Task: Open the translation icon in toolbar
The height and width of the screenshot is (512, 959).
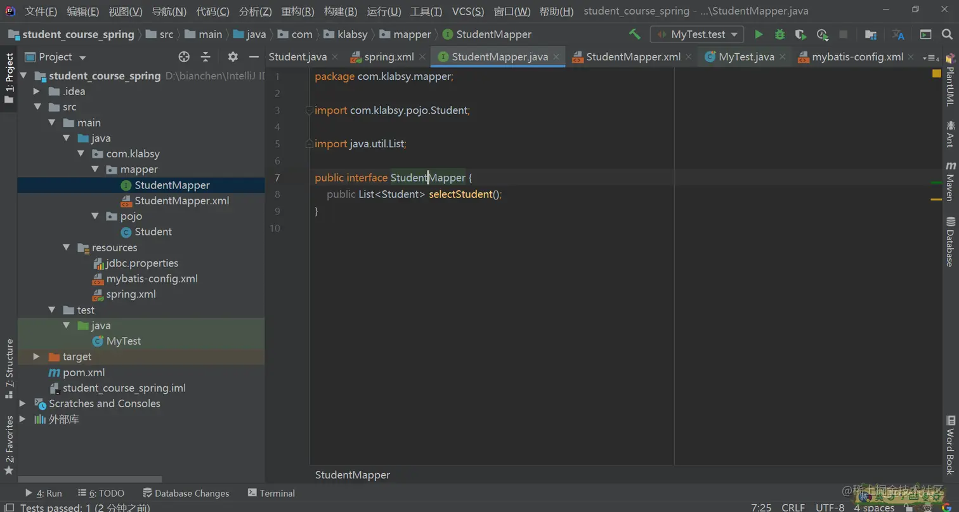Action: pos(898,34)
